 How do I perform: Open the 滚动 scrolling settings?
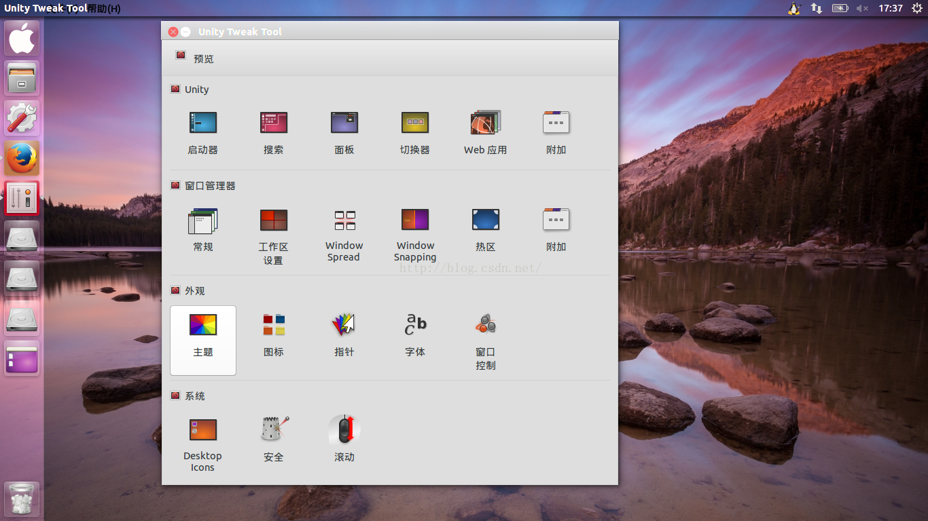click(344, 440)
